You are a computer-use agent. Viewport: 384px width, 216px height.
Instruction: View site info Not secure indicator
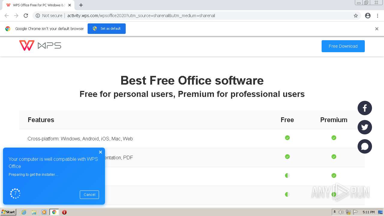(49, 16)
